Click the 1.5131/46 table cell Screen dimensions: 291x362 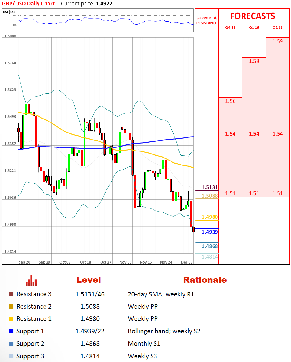(x=90, y=294)
